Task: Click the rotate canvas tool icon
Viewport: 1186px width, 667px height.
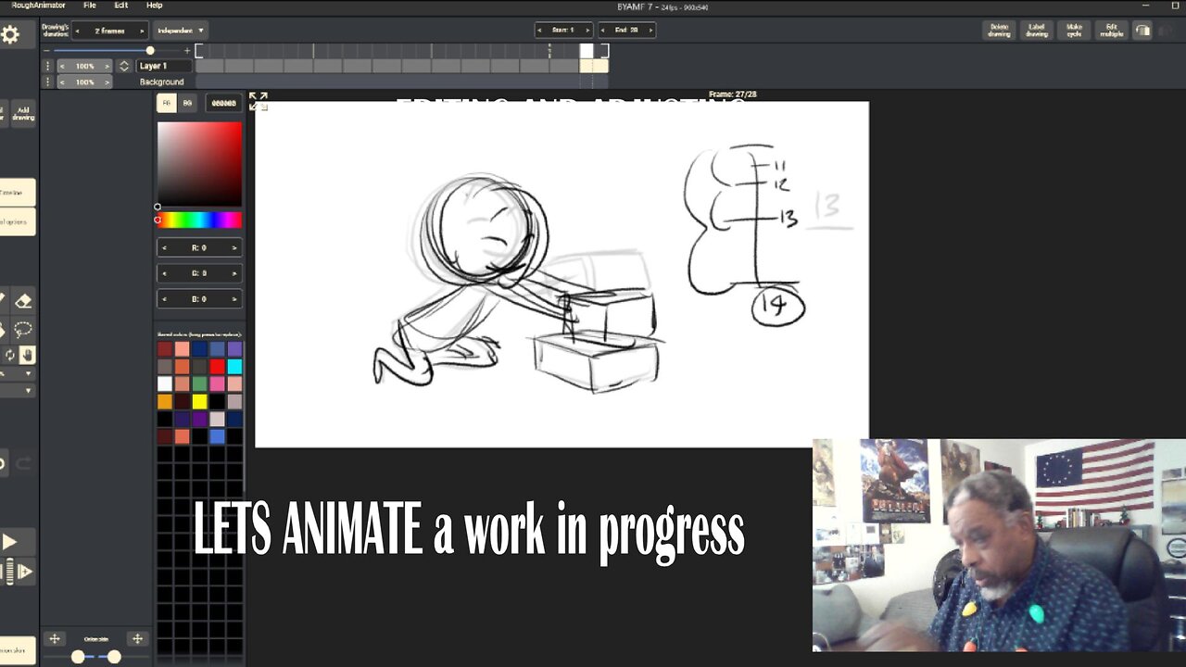Action: (x=10, y=355)
